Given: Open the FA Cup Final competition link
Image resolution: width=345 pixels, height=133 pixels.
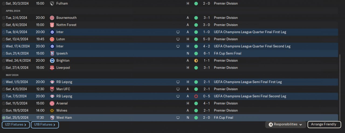Looking at the screenshot, I should [223, 118].
